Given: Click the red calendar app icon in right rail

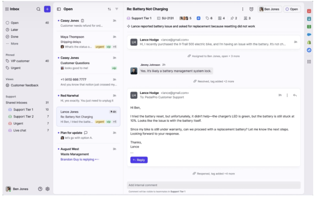Looking at the screenshot, I should [309, 11].
